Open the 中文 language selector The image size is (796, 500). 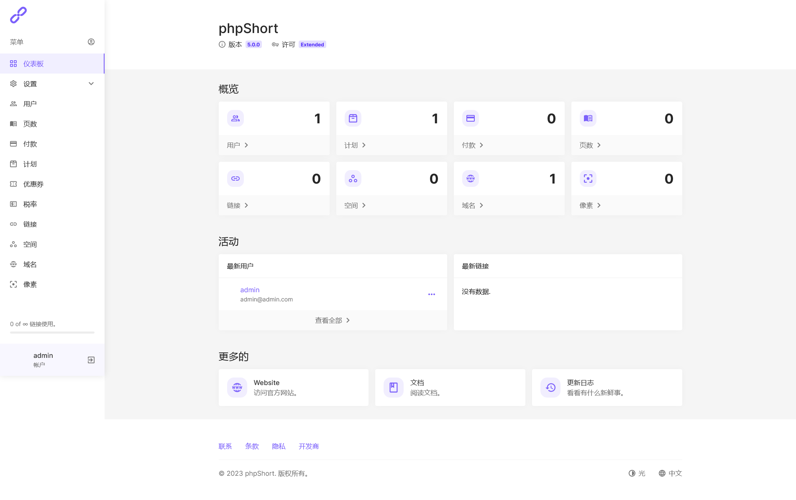(x=671, y=473)
